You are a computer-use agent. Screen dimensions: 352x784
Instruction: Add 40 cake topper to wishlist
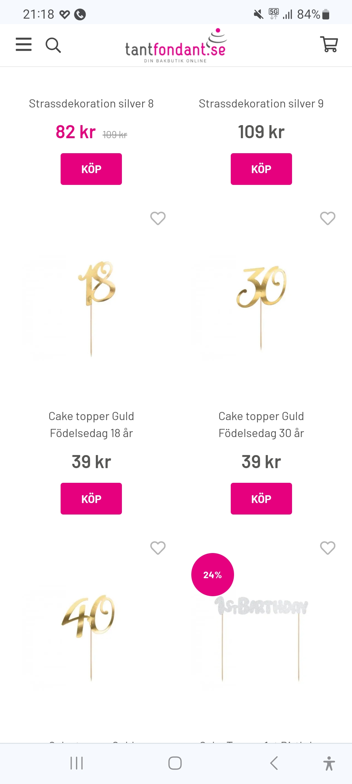pyautogui.click(x=158, y=548)
